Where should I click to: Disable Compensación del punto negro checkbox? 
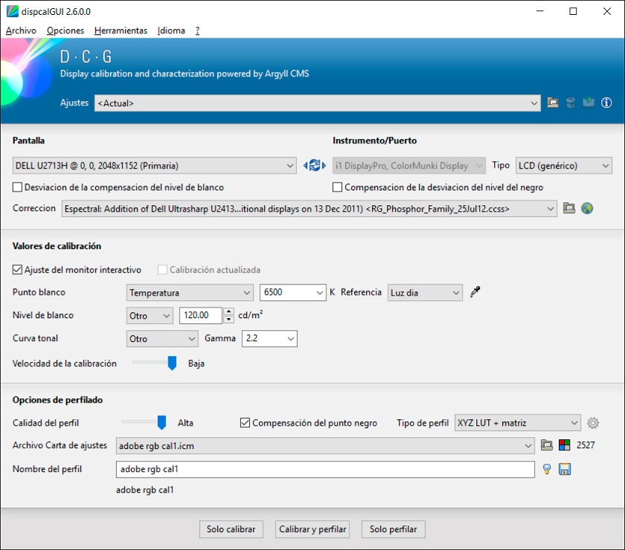pos(245,423)
